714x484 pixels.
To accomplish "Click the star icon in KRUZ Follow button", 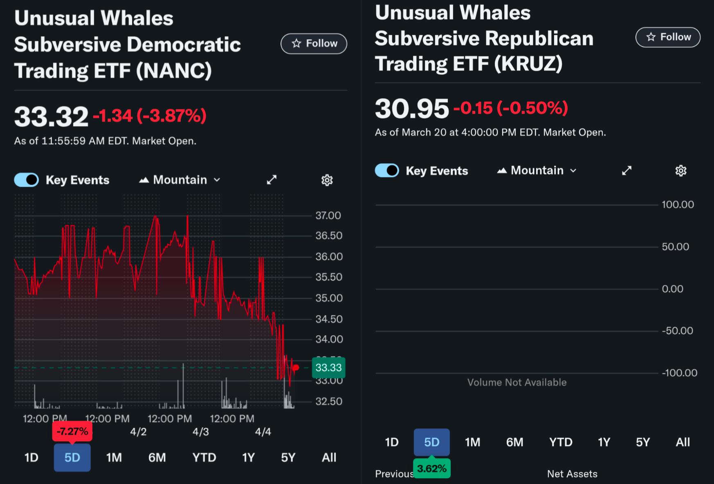I will [651, 37].
